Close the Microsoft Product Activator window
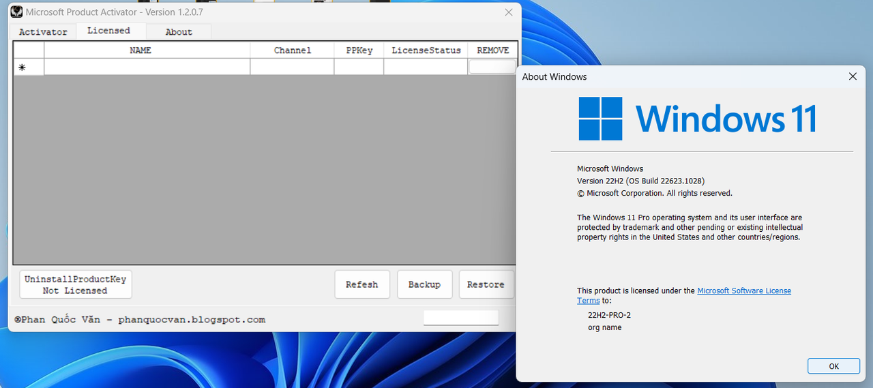The height and width of the screenshot is (388, 873). point(508,12)
